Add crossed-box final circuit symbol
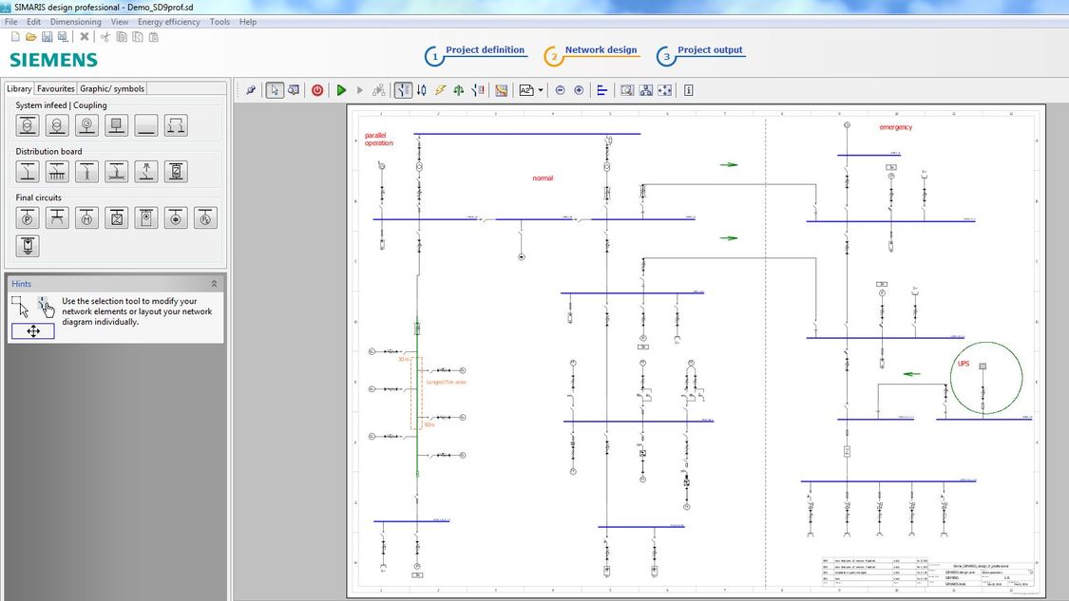 [117, 218]
